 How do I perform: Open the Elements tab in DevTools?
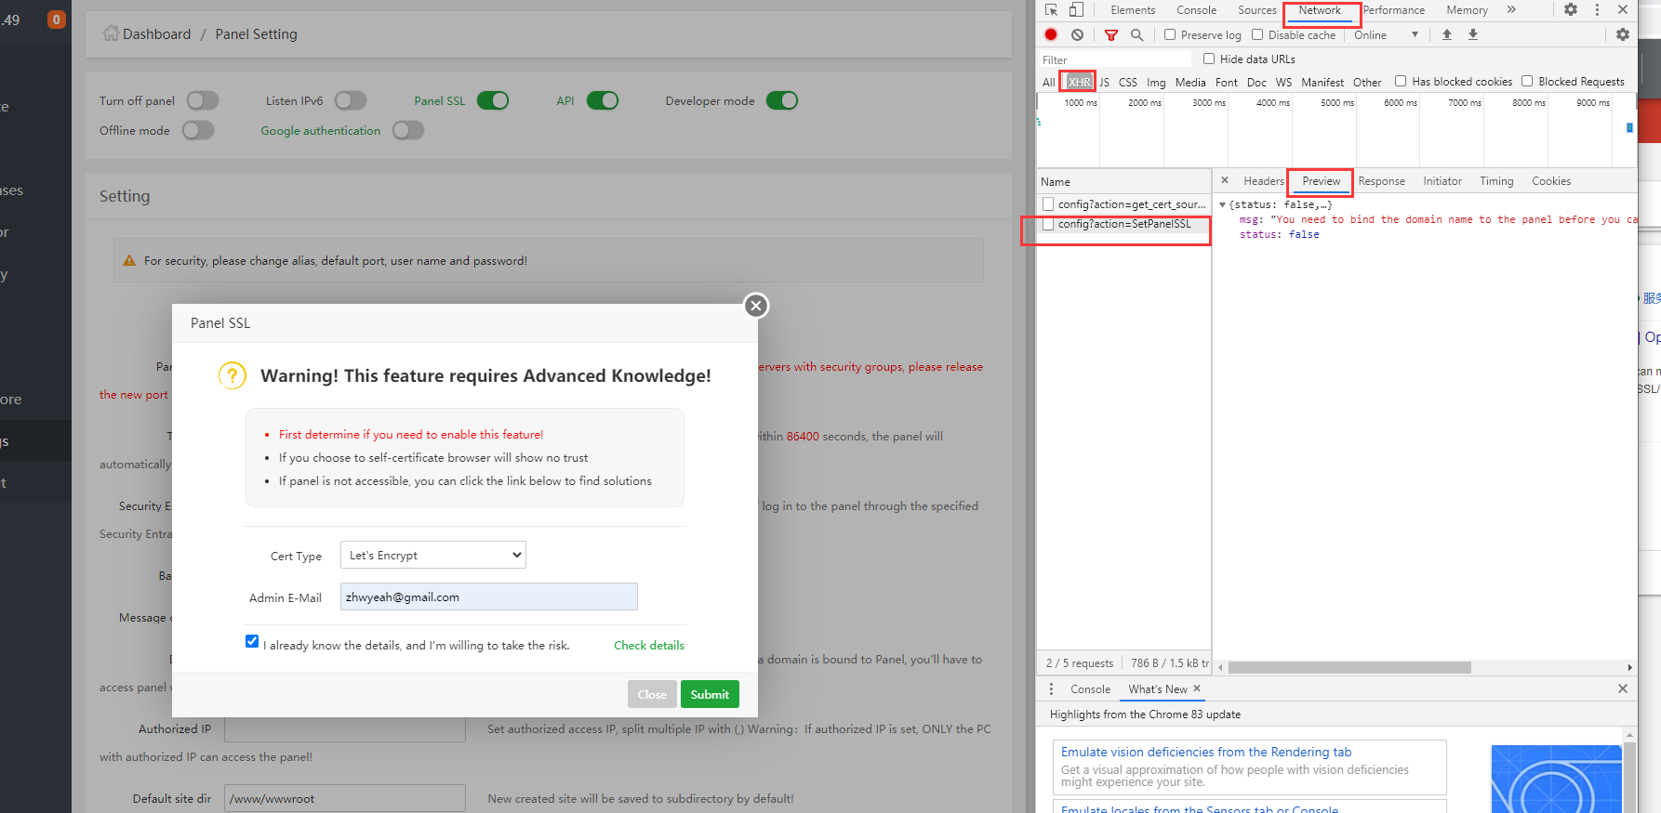(x=1133, y=10)
